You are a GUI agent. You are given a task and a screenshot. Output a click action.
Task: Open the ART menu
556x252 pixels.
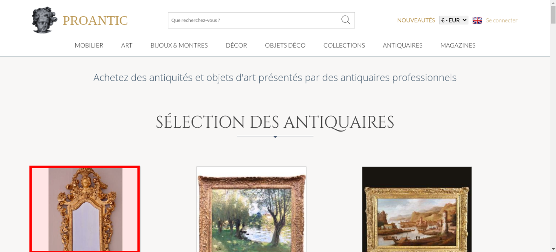[127, 45]
